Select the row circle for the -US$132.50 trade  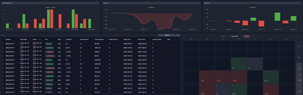click(3, 56)
